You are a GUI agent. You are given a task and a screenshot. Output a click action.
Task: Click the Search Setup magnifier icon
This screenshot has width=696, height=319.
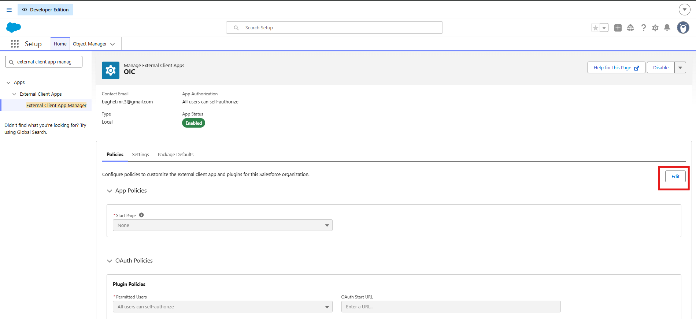(x=236, y=28)
